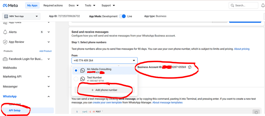Open the About pricing link
The image size is (265, 116).
click(x=242, y=49)
